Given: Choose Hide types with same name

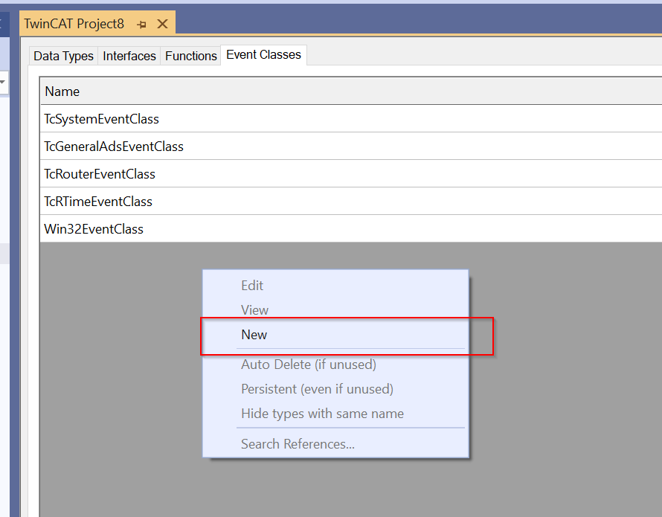Looking at the screenshot, I should click(x=335, y=413).
